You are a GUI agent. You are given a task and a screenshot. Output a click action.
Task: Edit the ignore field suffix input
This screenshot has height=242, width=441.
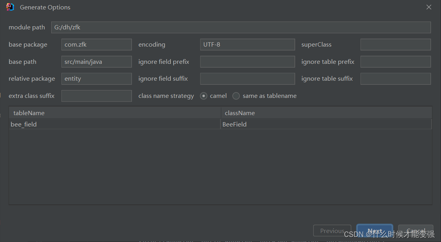point(247,78)
